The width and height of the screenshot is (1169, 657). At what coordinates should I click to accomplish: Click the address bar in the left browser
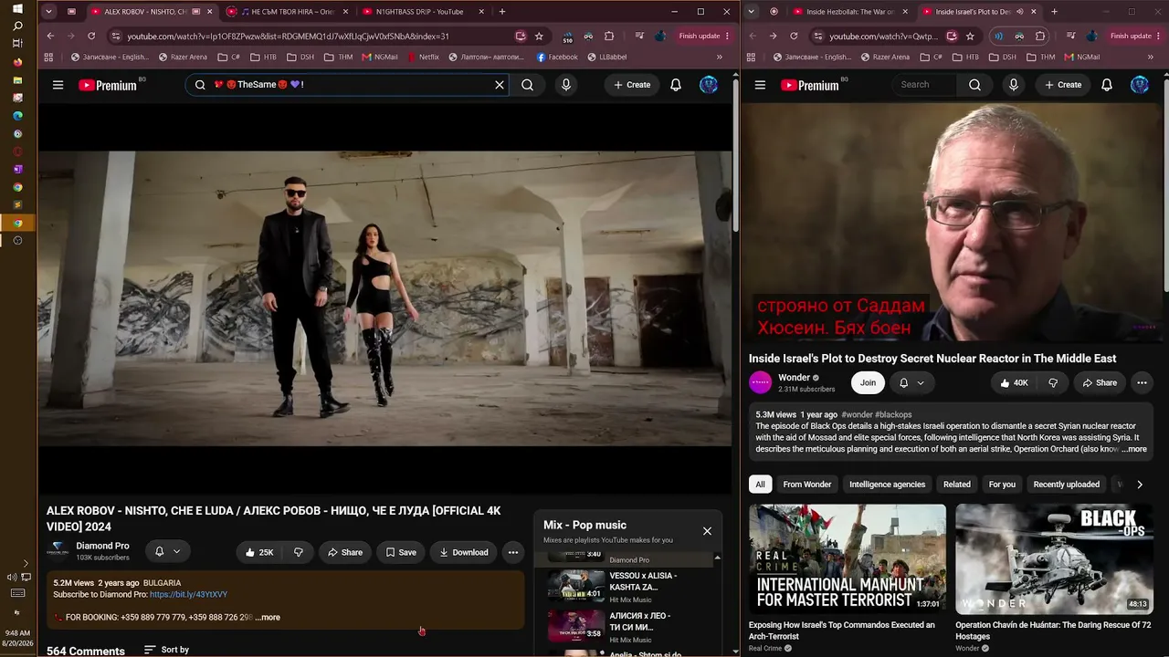(315, 36)
